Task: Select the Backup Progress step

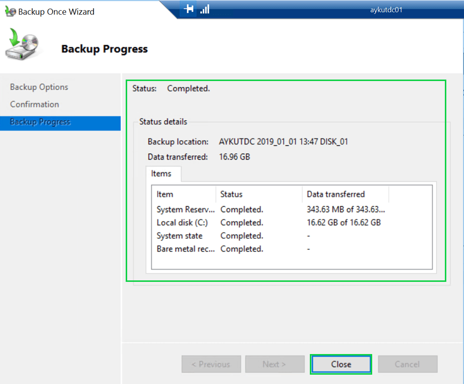Action: pos(40,122)
